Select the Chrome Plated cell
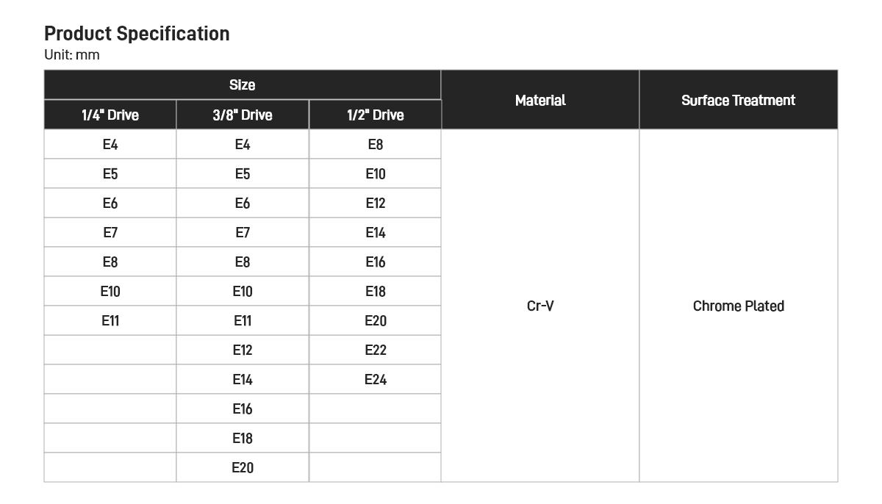The height and width of the screenshot is (504, 882). pyautogui.click(x=738, y=306)
